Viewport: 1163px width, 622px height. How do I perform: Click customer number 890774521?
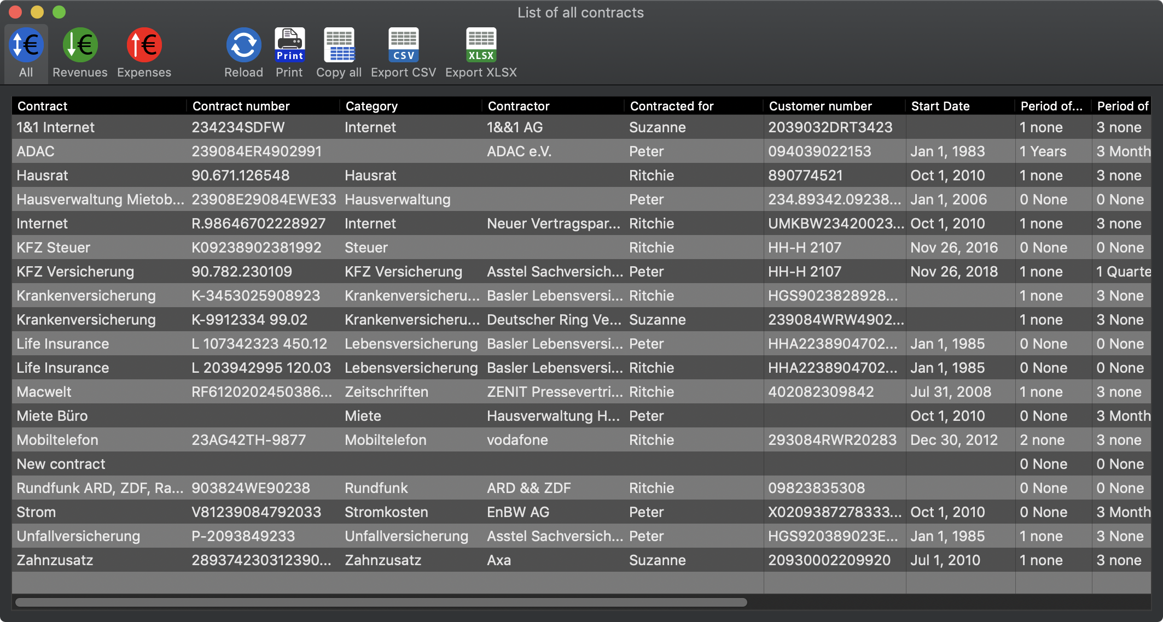click(805, 175)
